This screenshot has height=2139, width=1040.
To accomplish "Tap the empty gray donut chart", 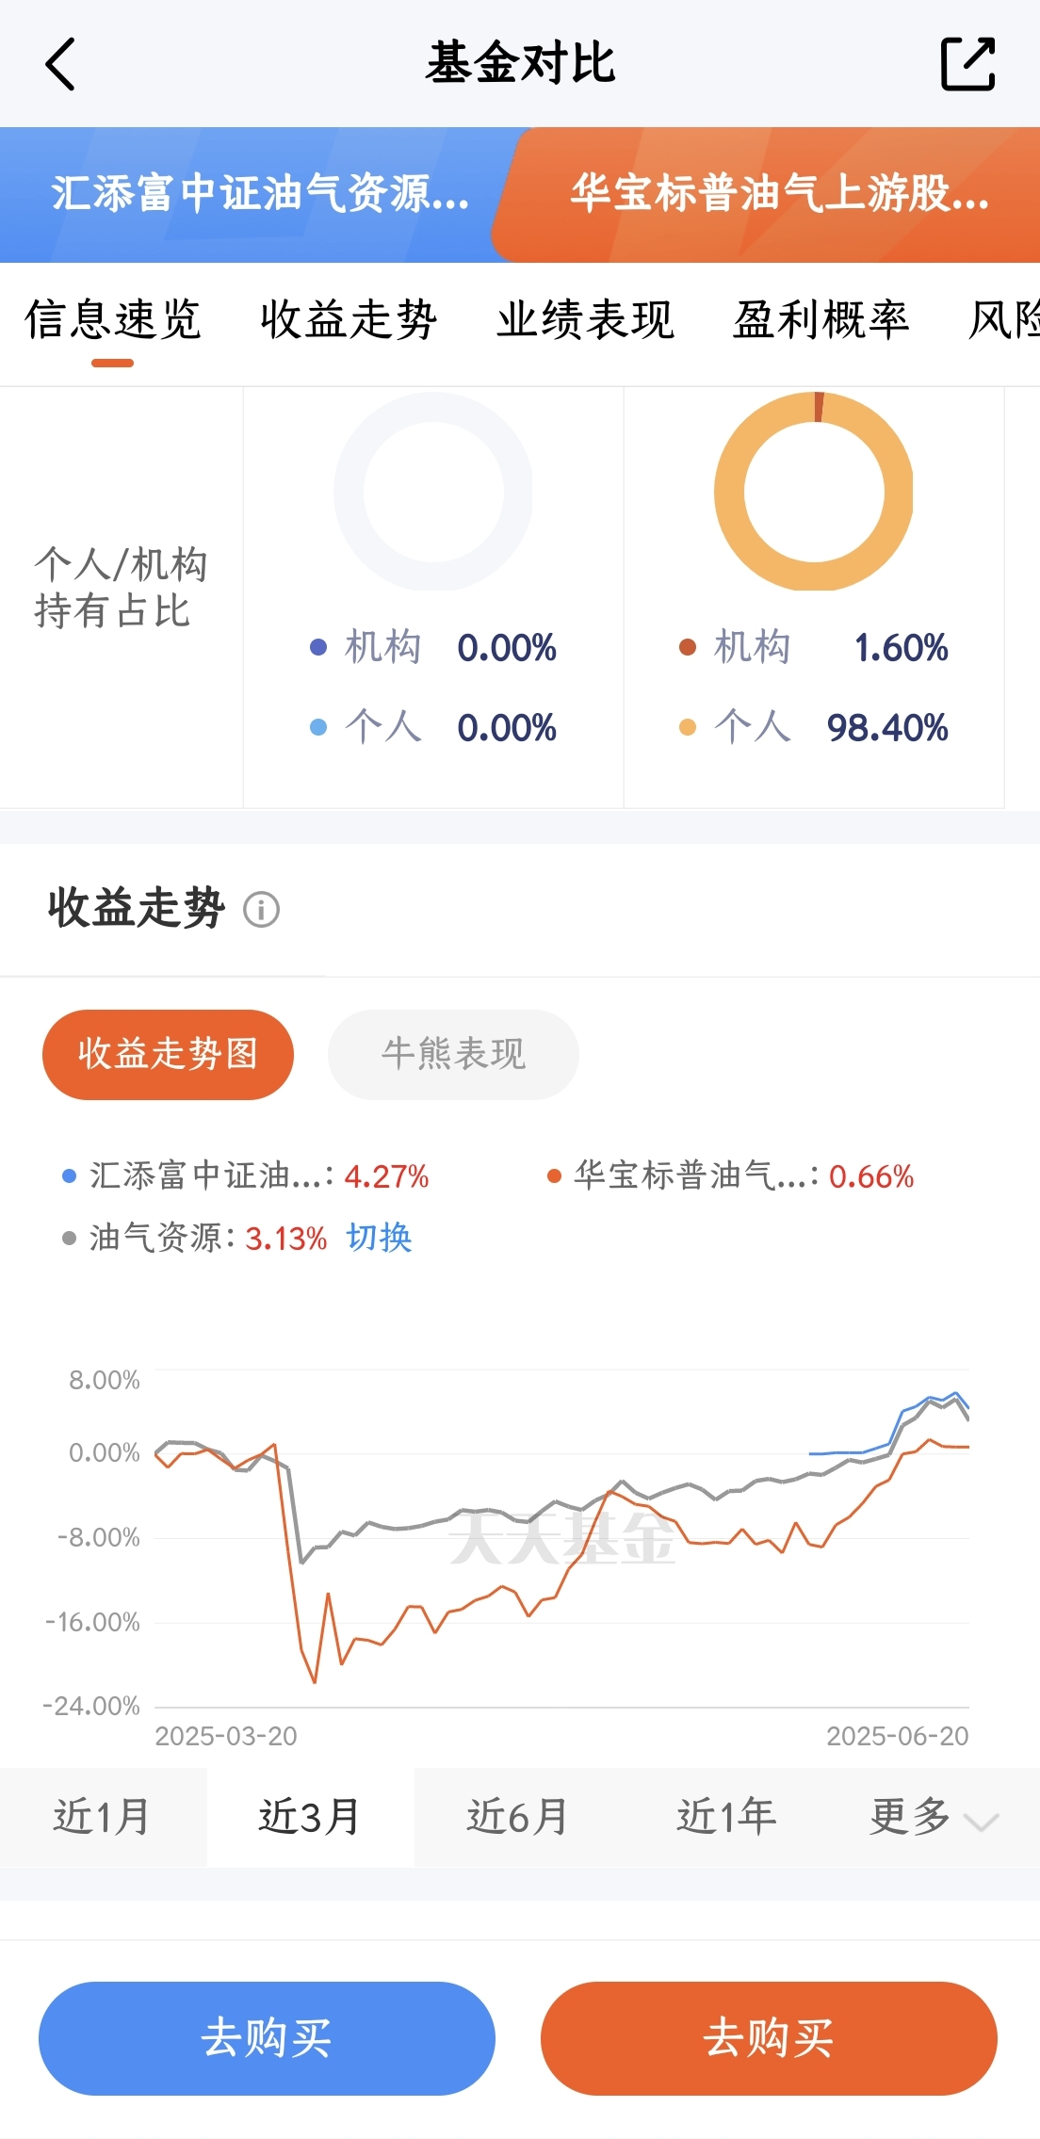I will point(433,491).
